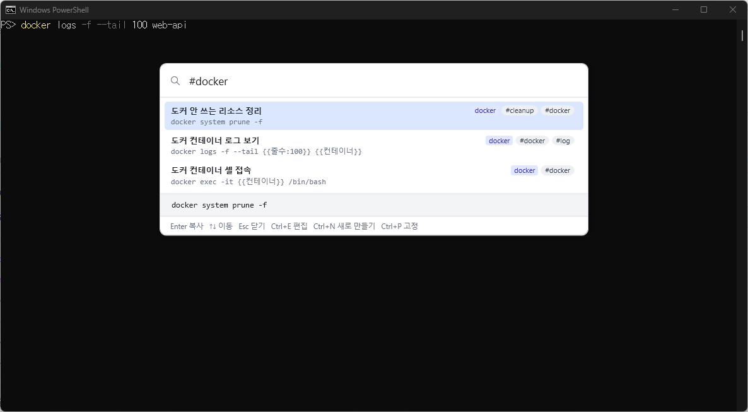Select the 도커 컨테이너 셸 접속 snippet
The width and height of the screenshot is (748, 412).
coord(373,175)
